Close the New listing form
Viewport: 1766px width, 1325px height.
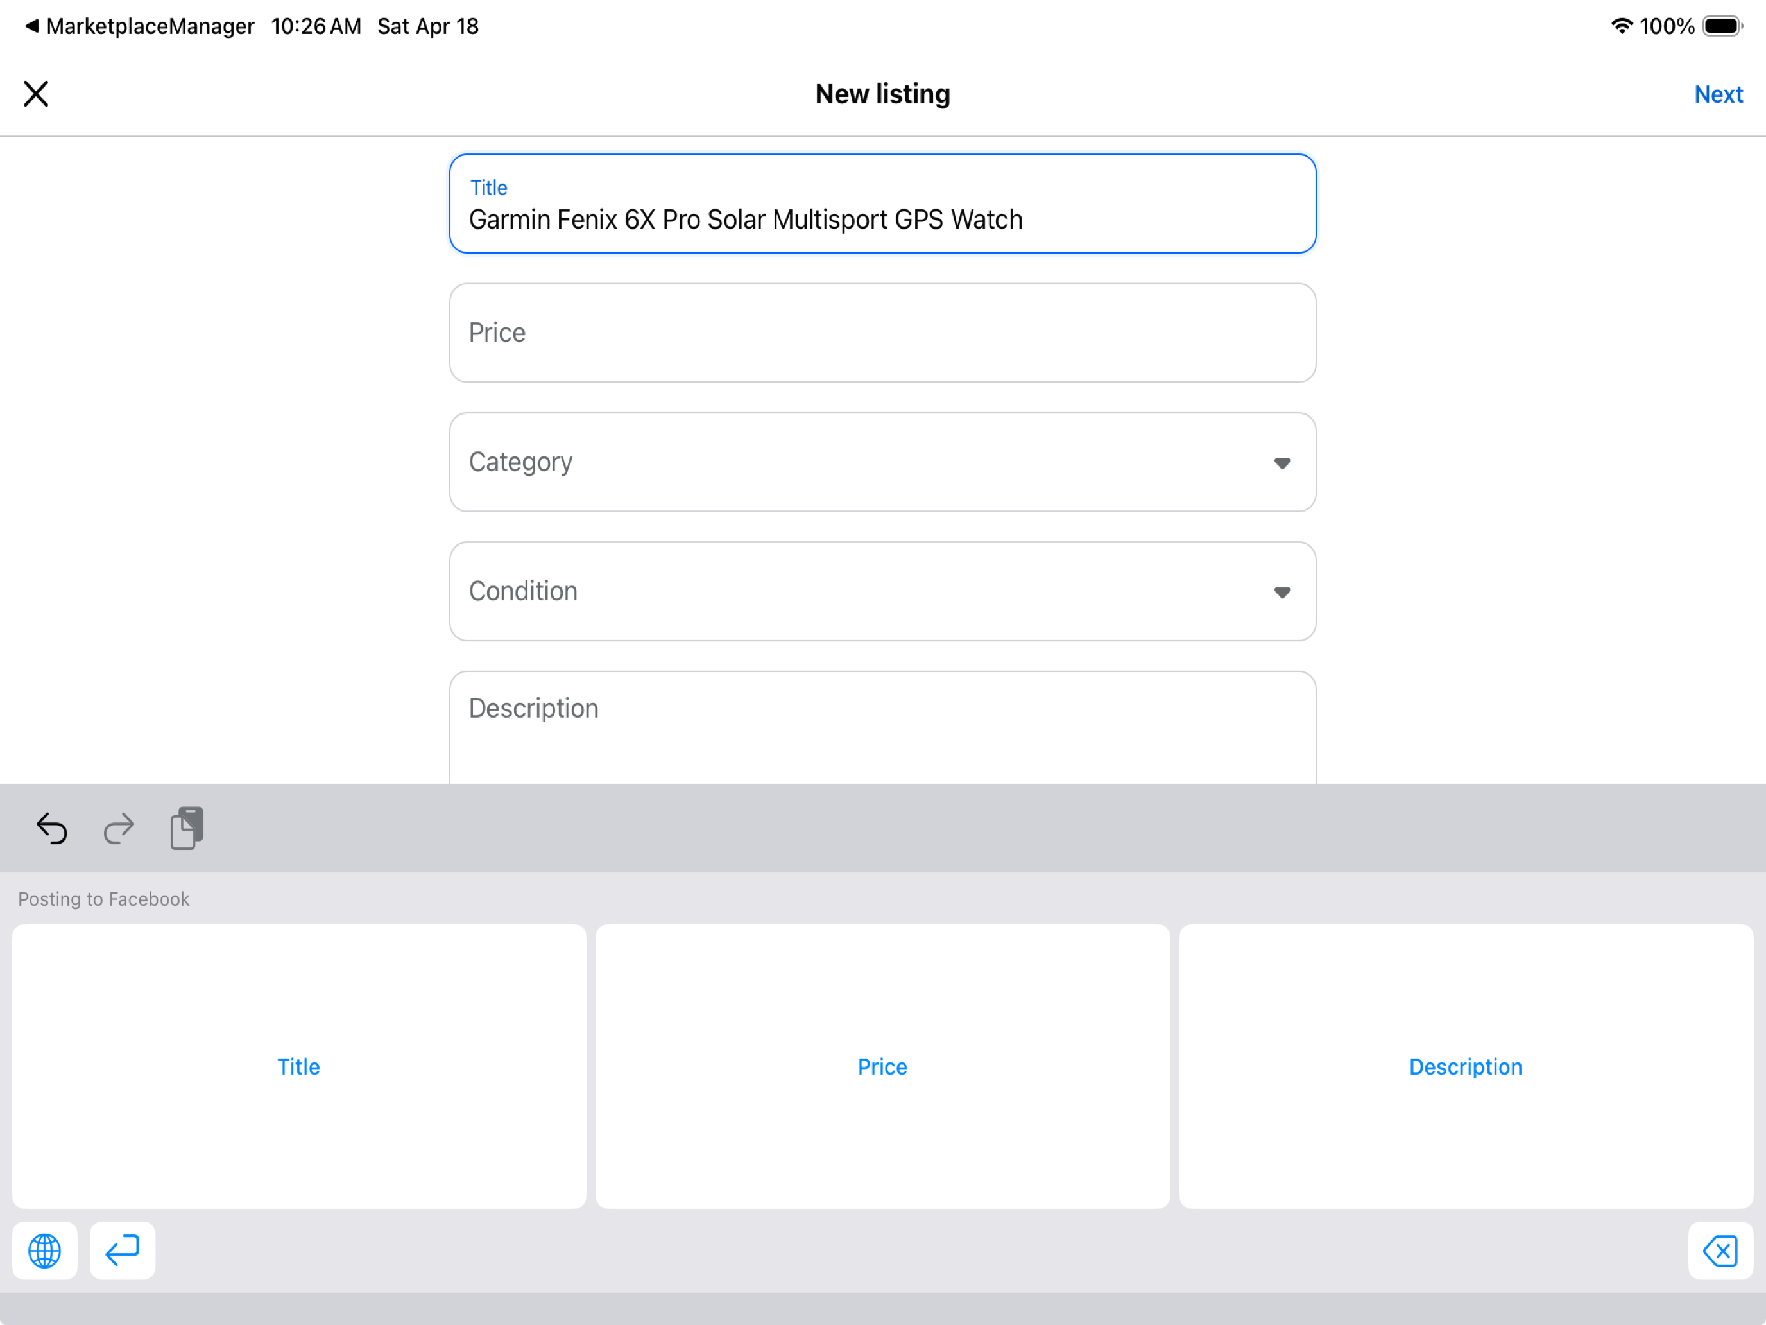tap(36, 94)
